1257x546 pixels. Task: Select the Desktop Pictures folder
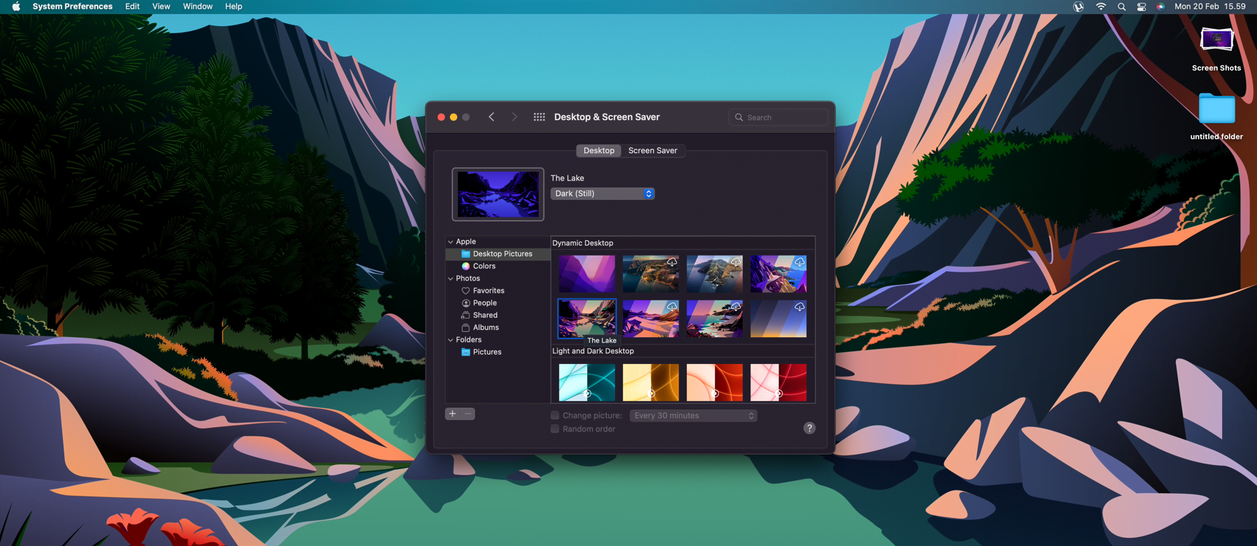pyautogui.click(x=498, y=254)
